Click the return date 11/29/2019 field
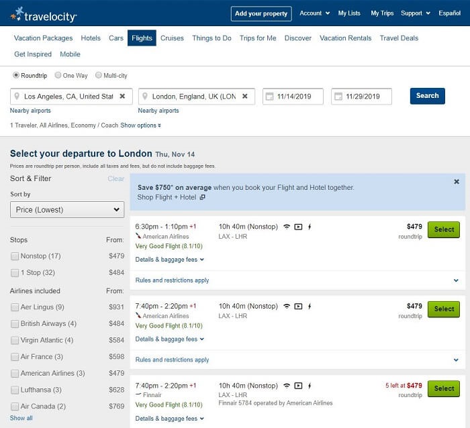The image size is (470, 428). pos(361,97)
